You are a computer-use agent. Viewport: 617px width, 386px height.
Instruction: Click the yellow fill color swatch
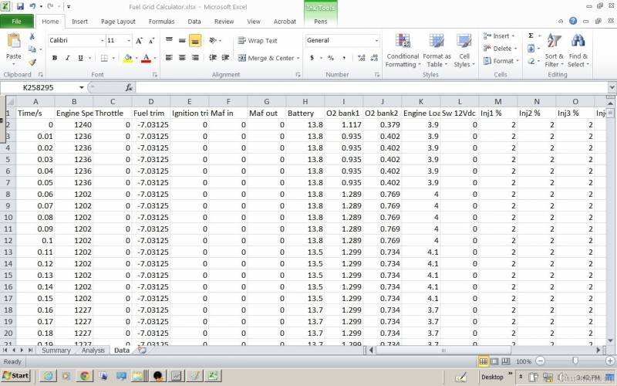(128, 59)
